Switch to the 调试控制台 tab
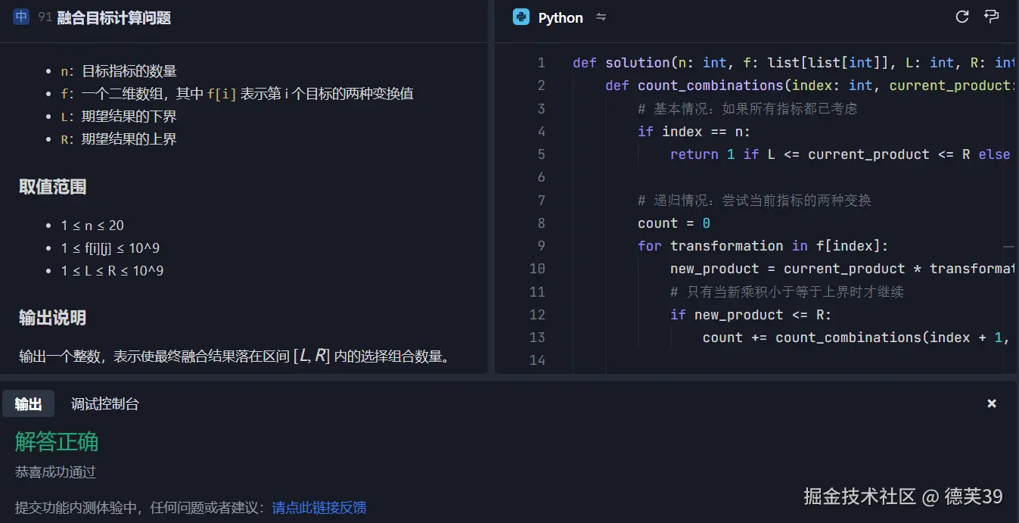Screen dimensions: 1019x523 pos(105,404)
